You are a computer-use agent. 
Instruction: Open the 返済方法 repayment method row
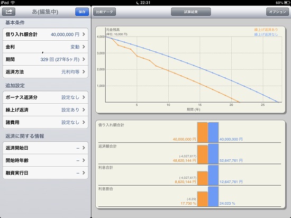tap(46, 72)
